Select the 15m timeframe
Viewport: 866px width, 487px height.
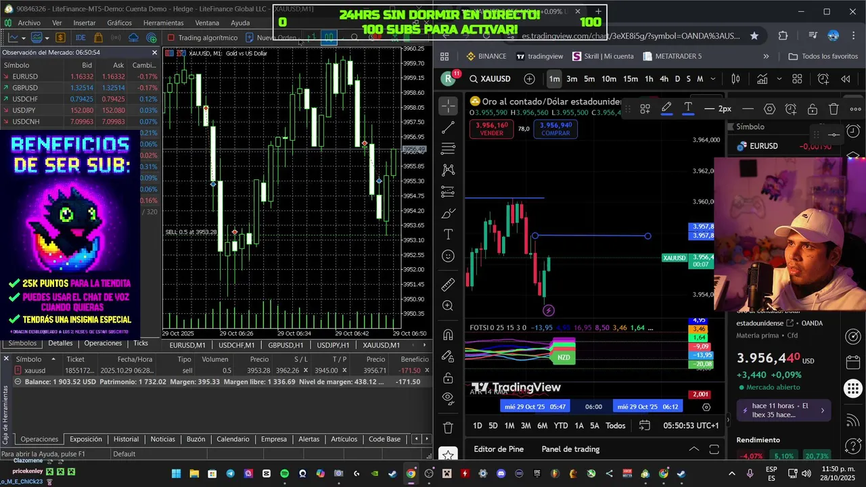[x=631, y=79]
